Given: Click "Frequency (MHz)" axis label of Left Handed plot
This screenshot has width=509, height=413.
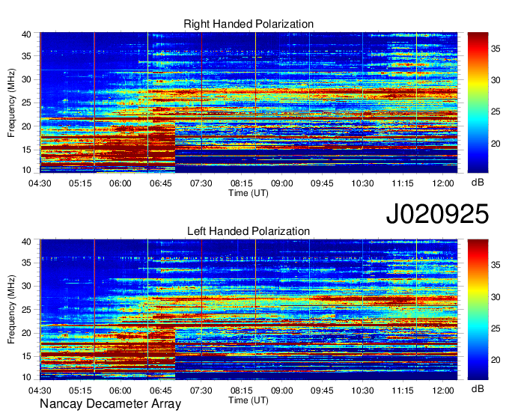Looking at the screenshot, I should [11, 310].
